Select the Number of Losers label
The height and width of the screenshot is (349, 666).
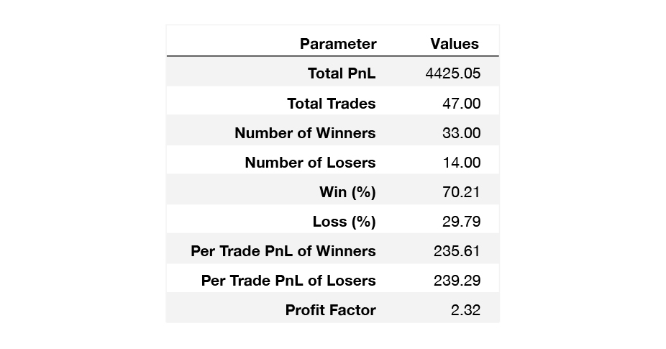click(x=311, y=163)
